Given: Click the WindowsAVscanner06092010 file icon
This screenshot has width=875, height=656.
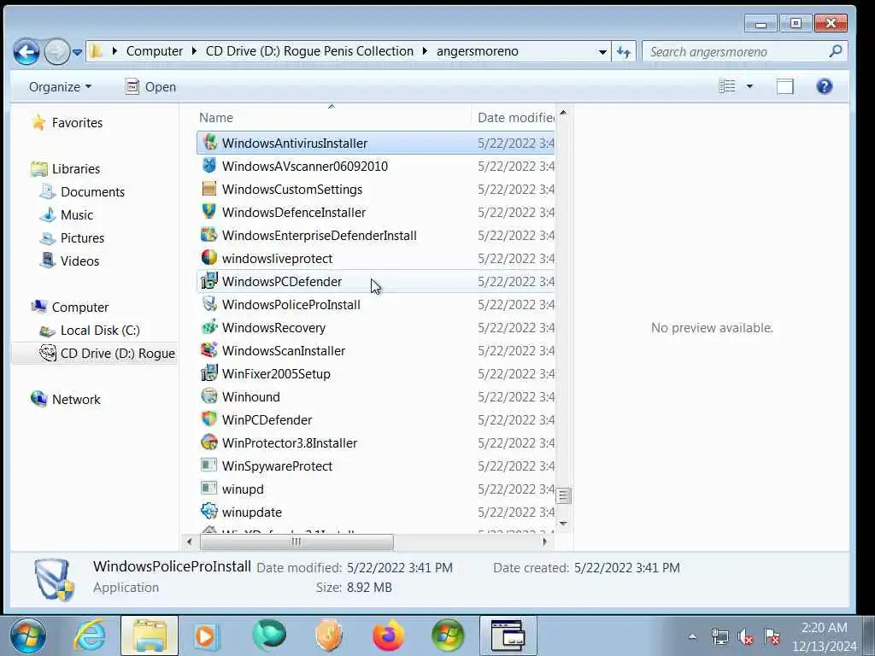Looking at the screenshot, I should [x=209, y=166].
